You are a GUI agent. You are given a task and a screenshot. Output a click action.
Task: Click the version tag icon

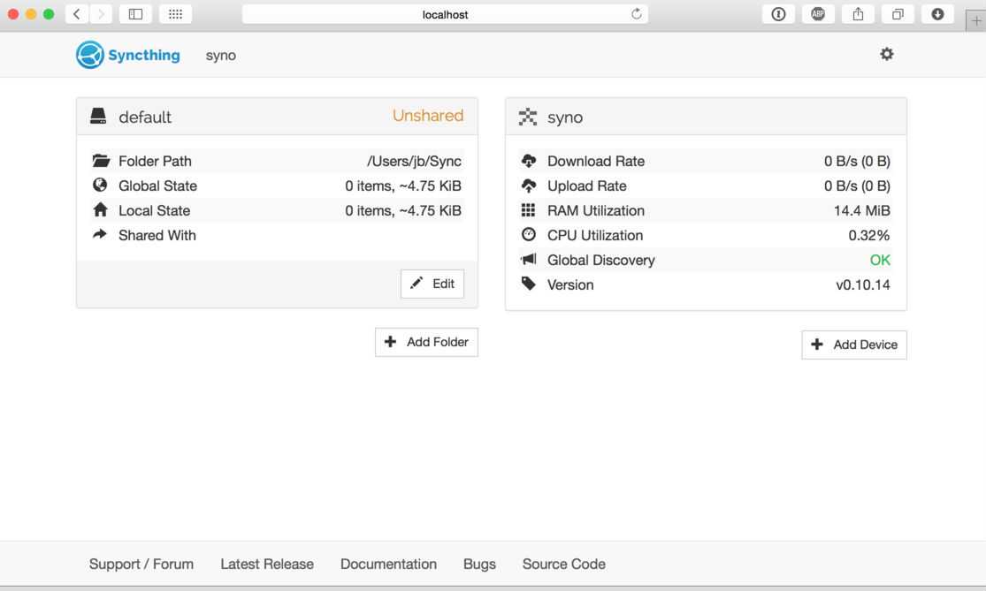529,284
